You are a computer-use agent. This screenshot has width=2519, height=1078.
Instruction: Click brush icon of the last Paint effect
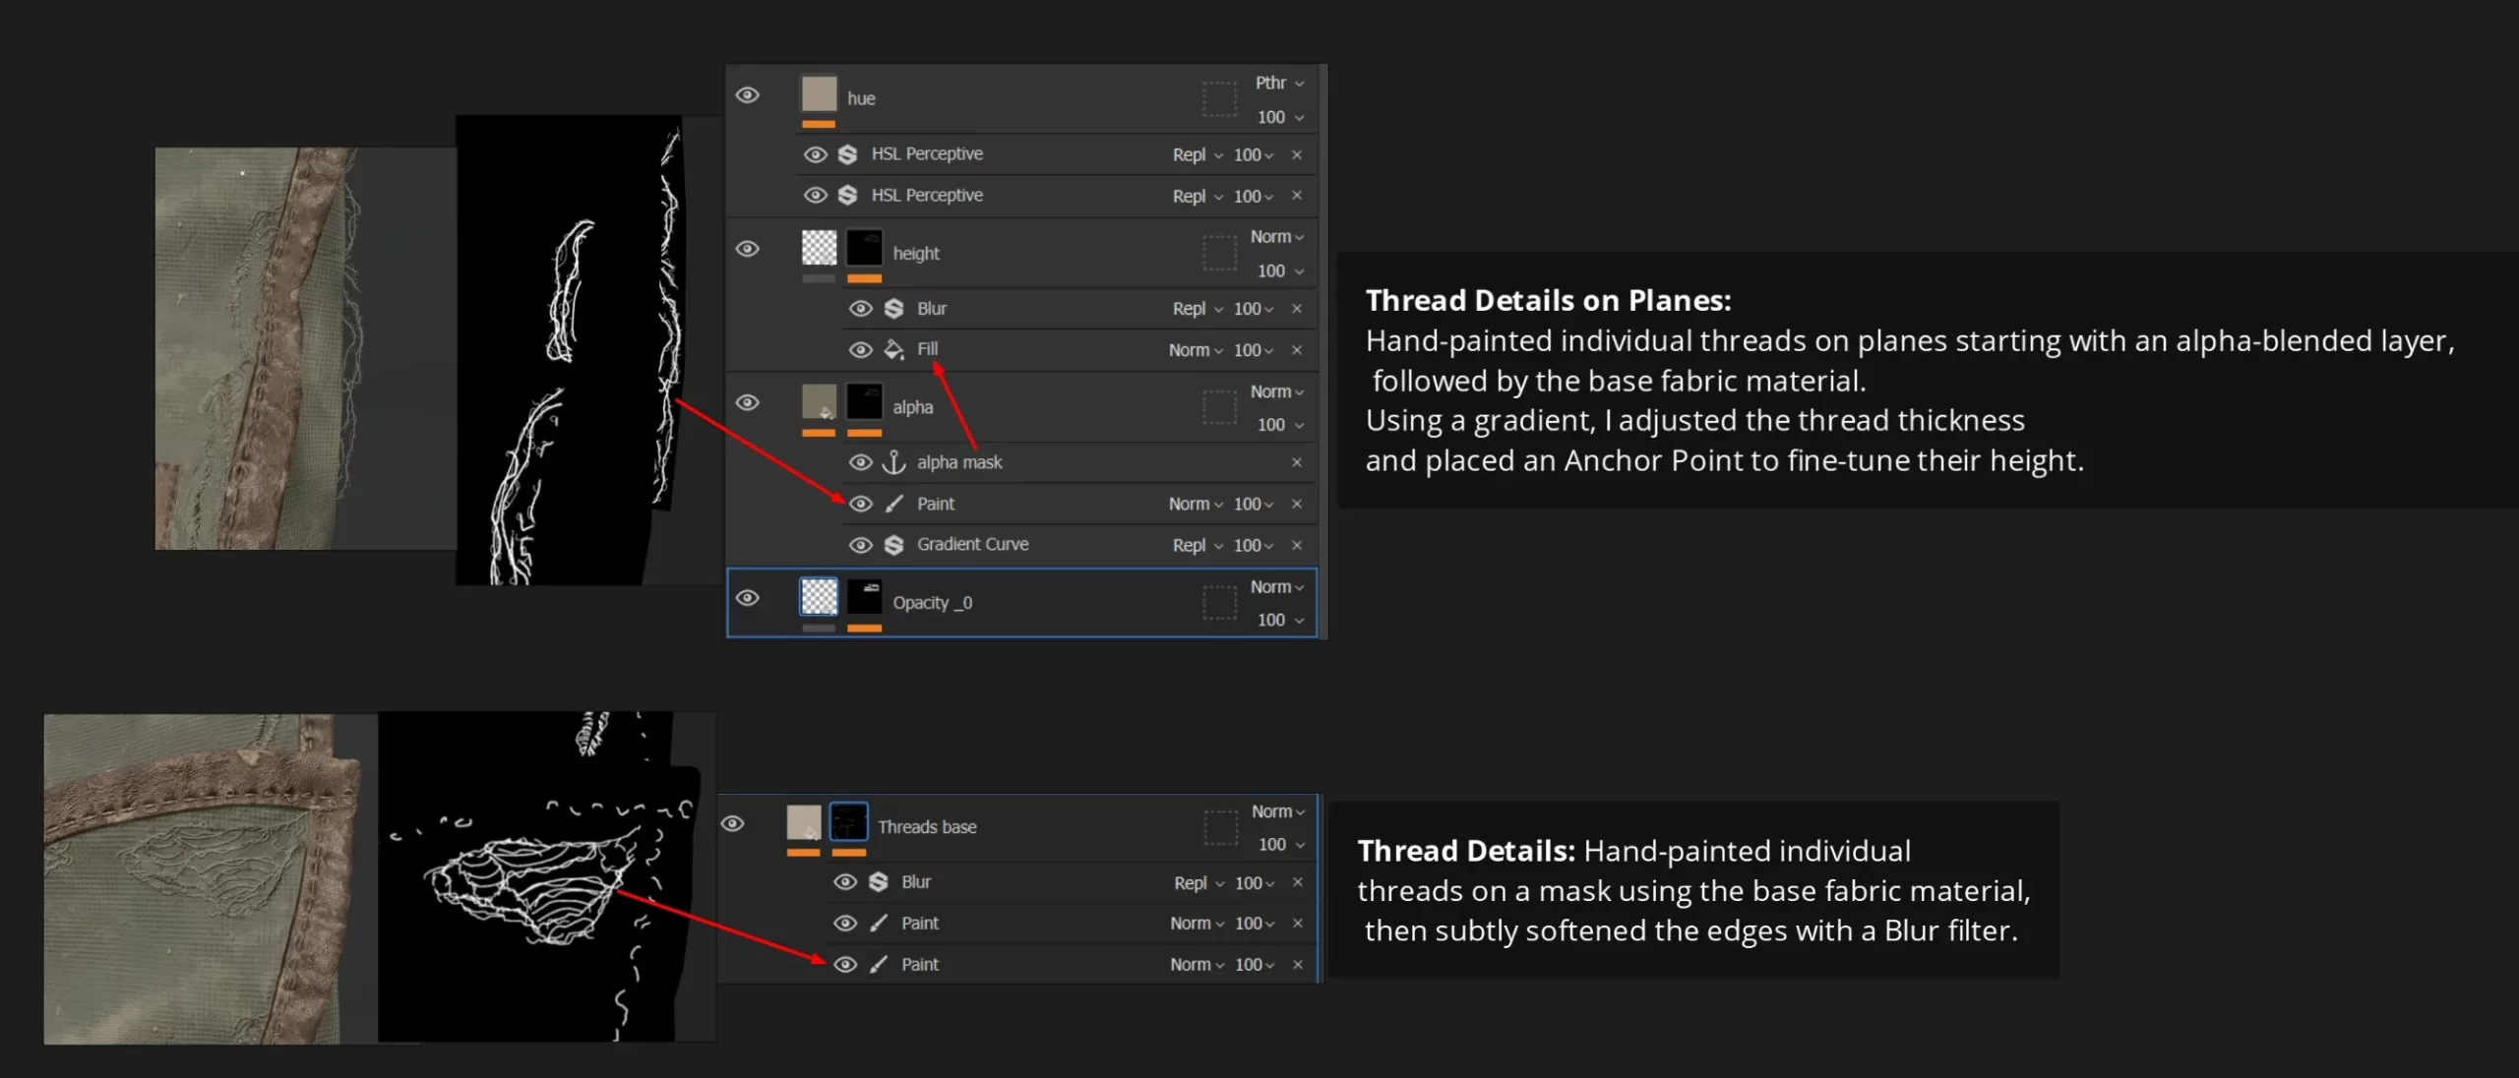tap(879, 964)
